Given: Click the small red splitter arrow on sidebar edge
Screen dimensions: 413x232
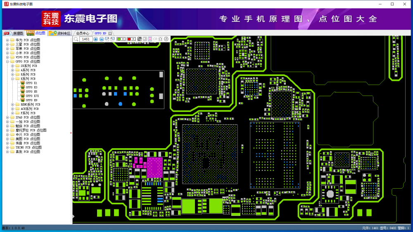Looking at the screenshot, I should coord(71,133).
